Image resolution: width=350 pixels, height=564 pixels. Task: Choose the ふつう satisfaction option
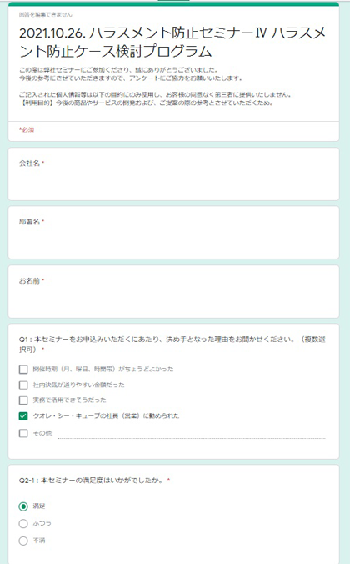pyautogui.click(x=23, y=523)
